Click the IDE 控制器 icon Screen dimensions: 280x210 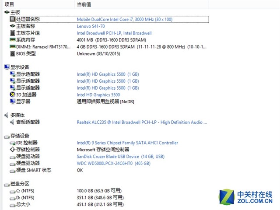pyautogui.click(x=13, y=143)
